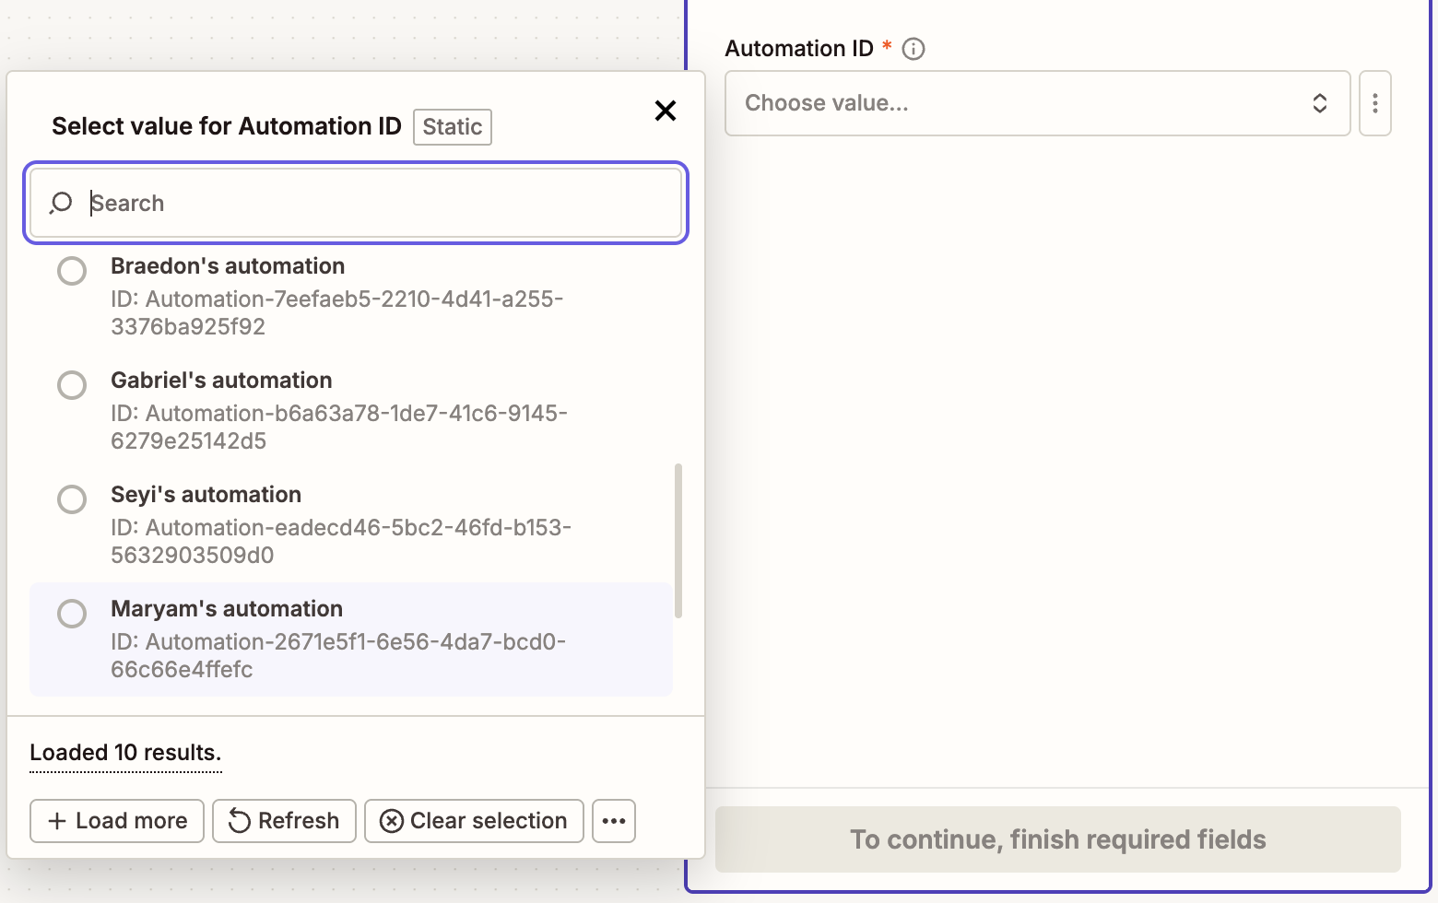Open the three-dot menu beside Choose value field
This screenshot has width=1438, height=903.
[1374, 103]
